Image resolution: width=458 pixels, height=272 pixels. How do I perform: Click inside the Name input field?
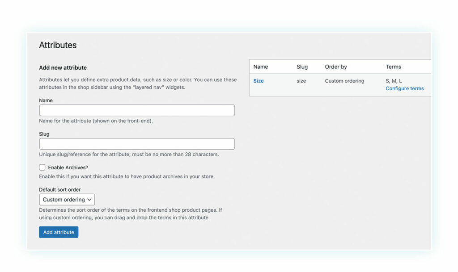coord(136,110)
